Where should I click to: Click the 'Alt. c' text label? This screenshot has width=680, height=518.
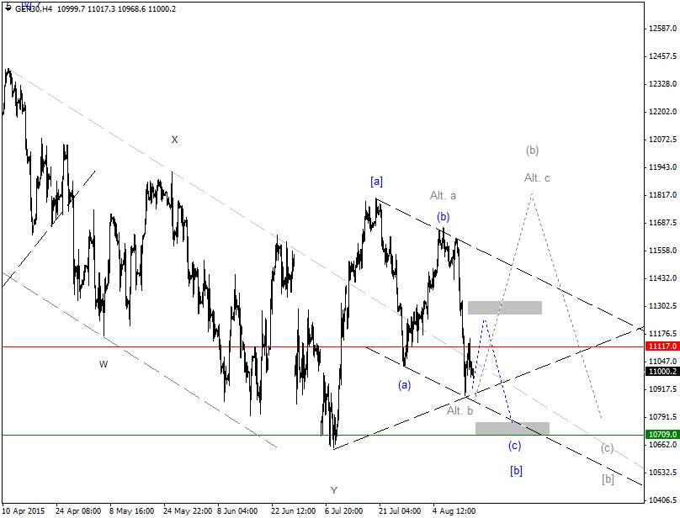coord(537,177)
